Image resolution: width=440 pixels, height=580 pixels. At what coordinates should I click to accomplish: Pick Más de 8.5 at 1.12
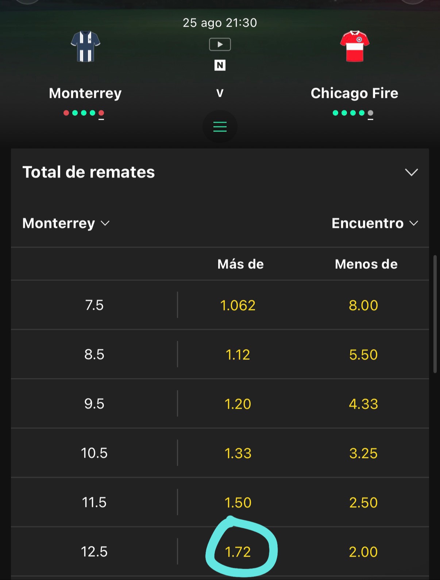pyautogui.click(x=238, y=354)
